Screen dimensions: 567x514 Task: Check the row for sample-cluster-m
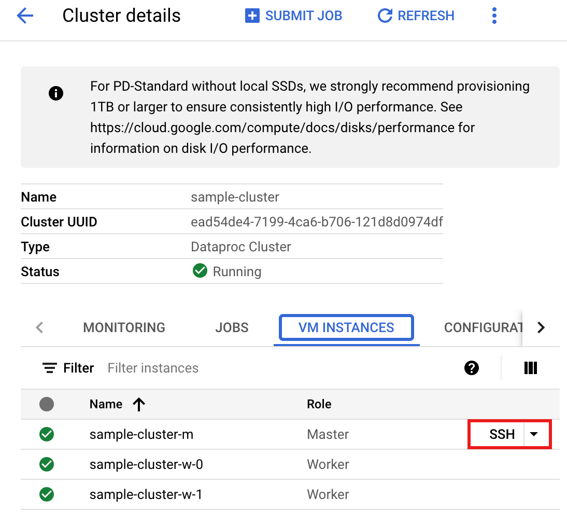point(47,434)
